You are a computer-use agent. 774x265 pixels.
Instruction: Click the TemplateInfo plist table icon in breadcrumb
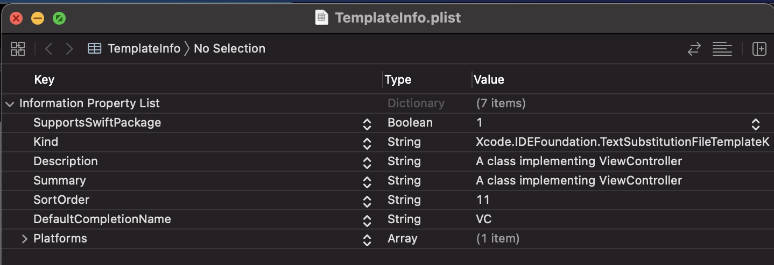[95, 49]
